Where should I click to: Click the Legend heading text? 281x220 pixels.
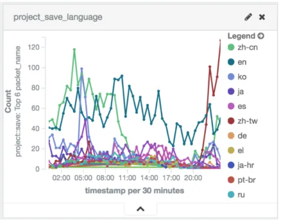(x=241, y=36)
